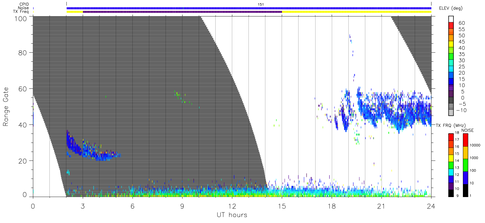Click the '30' label on the ELEV color bar
The image size is (485, 223).
(461, 60)
